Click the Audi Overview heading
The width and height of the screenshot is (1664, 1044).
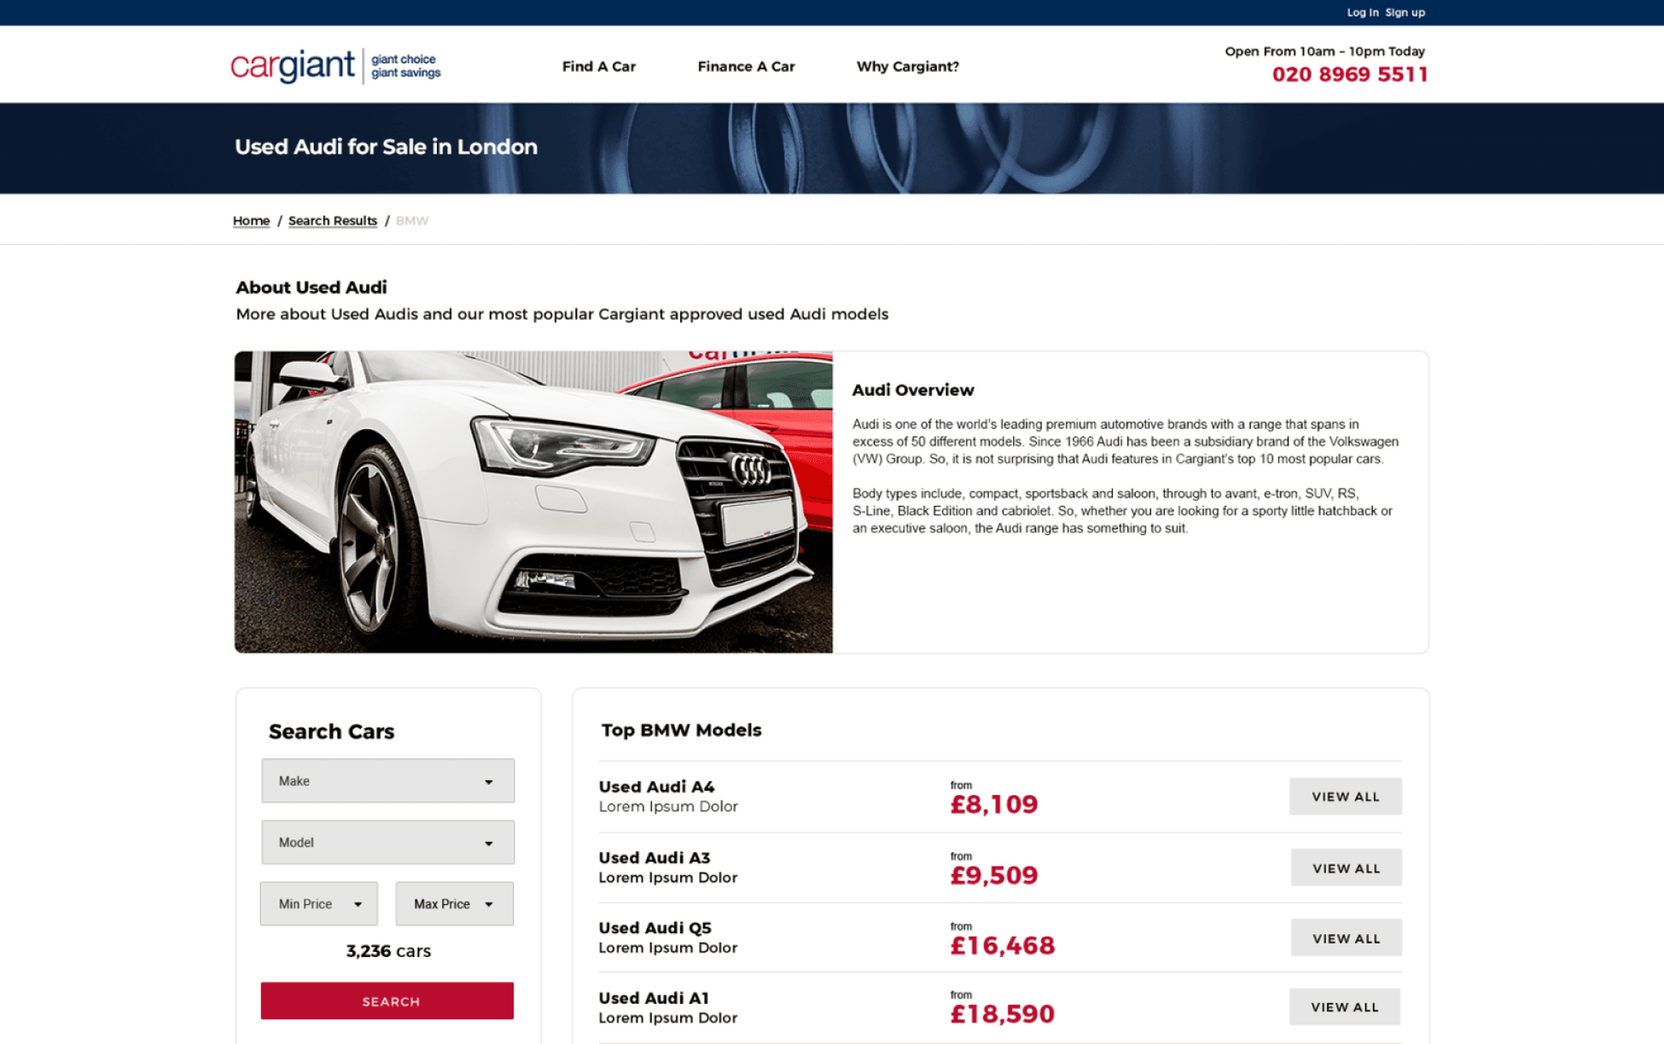(912, 390)
